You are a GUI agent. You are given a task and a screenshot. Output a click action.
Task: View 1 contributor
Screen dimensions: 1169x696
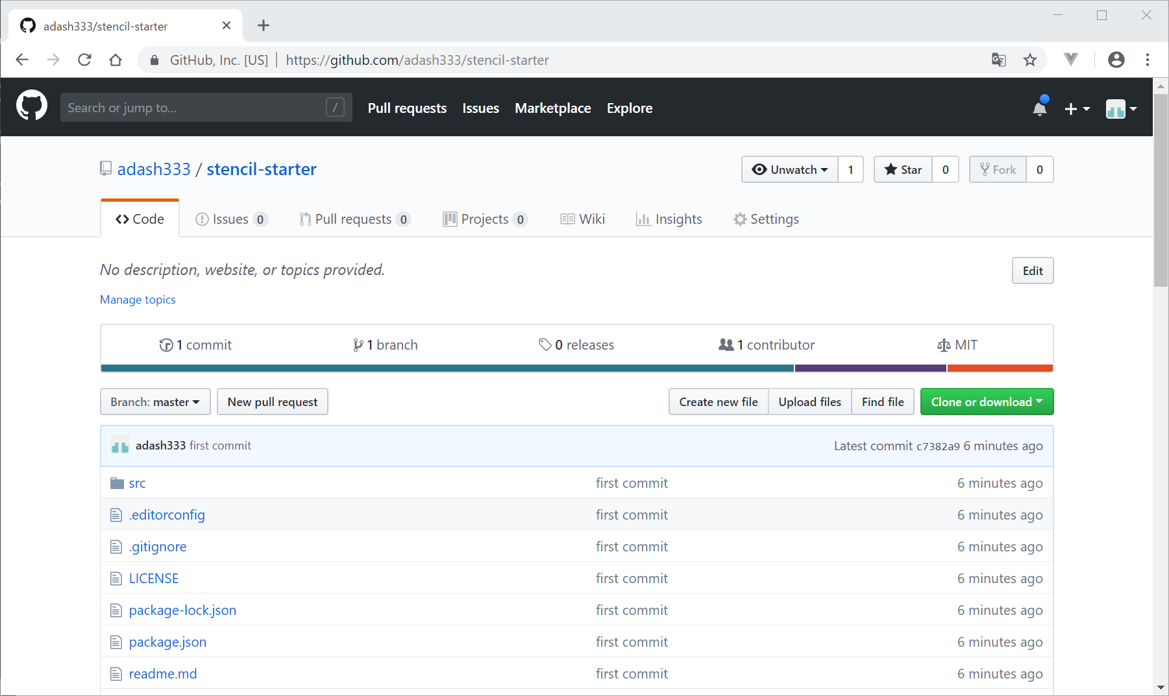[x=767, y=345]
